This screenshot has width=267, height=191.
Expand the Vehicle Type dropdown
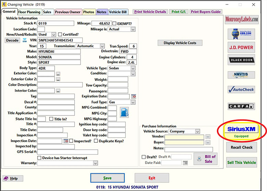coord(133,68)
